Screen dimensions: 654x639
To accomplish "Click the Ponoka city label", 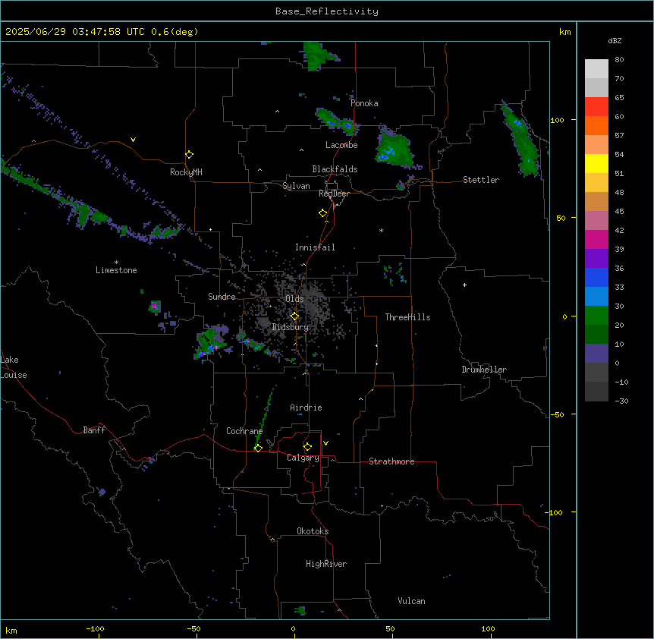I will 364,103.
